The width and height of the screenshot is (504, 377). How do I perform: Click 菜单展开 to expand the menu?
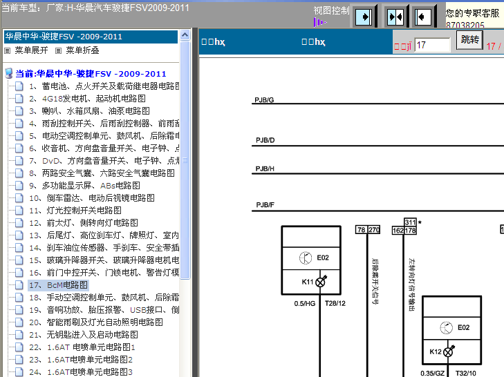pos(31,50)
